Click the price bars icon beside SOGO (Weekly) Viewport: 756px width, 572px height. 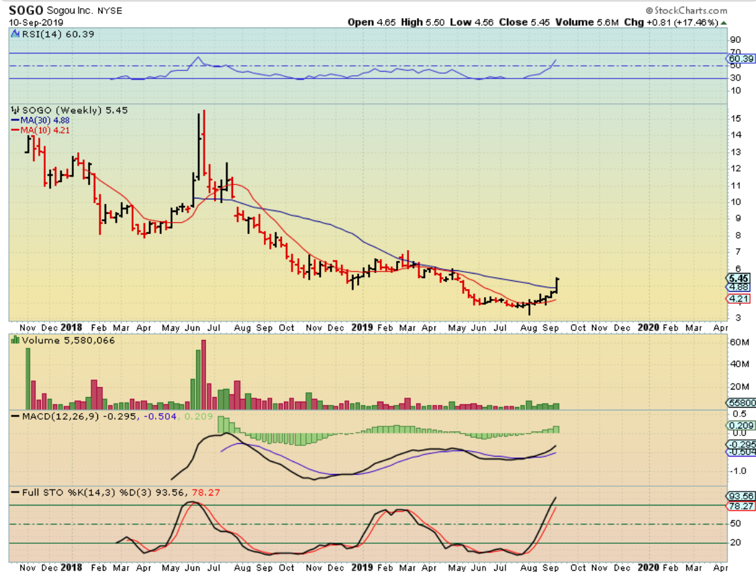click(x=13, y=110)
